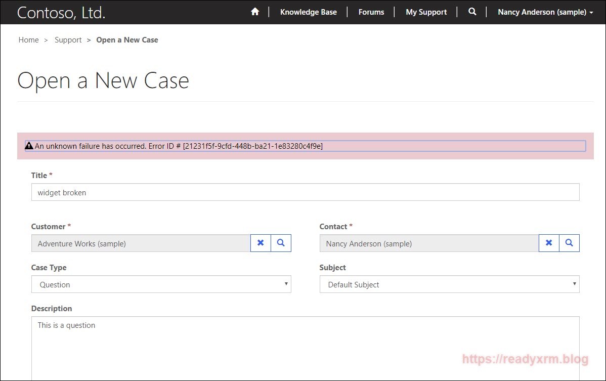
Task: Open the Knowledge Base menu item
Action: [308, 12]
